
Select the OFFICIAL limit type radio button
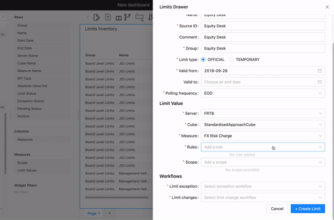point(203,60)
